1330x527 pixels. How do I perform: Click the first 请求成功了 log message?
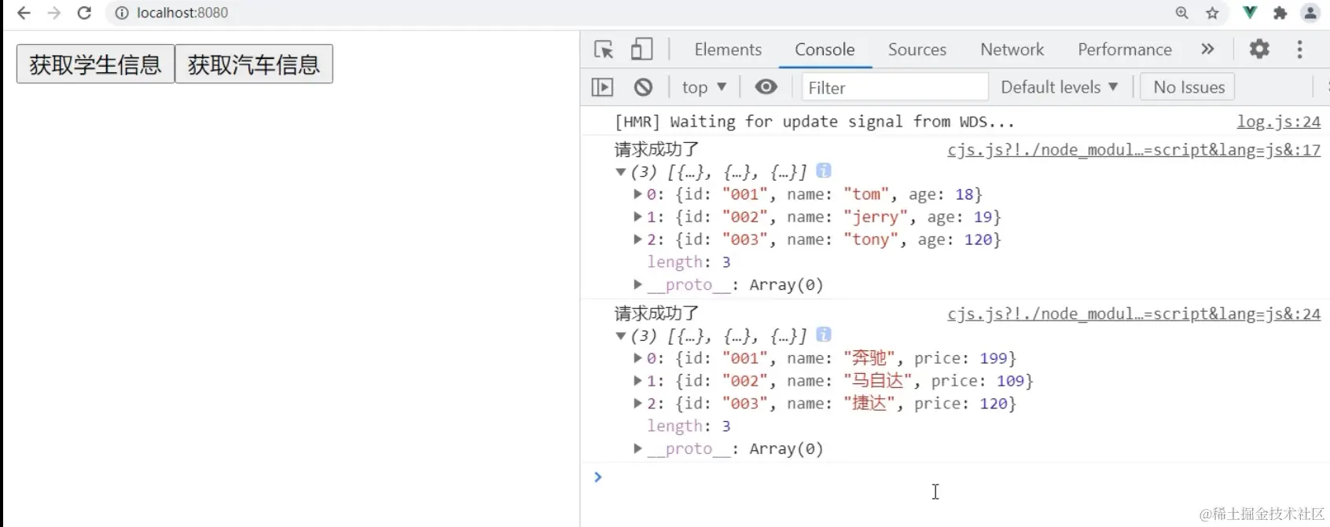[x=656, y=149]
